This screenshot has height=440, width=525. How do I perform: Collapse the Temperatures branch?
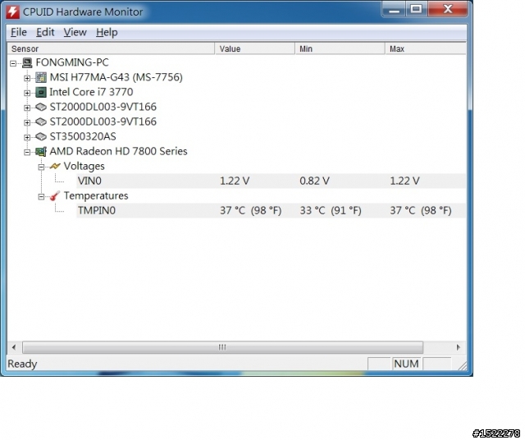tap(41, 197)
